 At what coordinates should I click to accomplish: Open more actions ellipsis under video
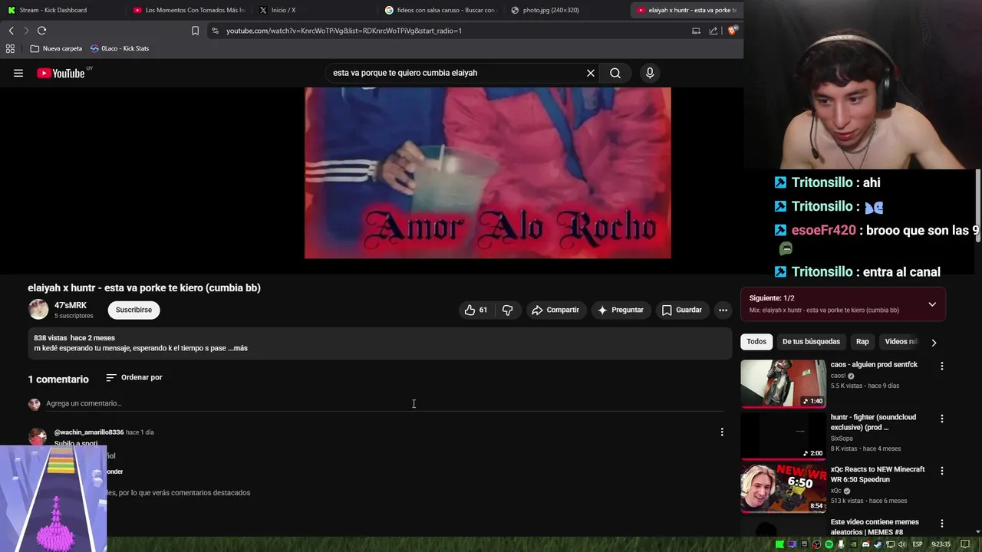pos(723,310)
